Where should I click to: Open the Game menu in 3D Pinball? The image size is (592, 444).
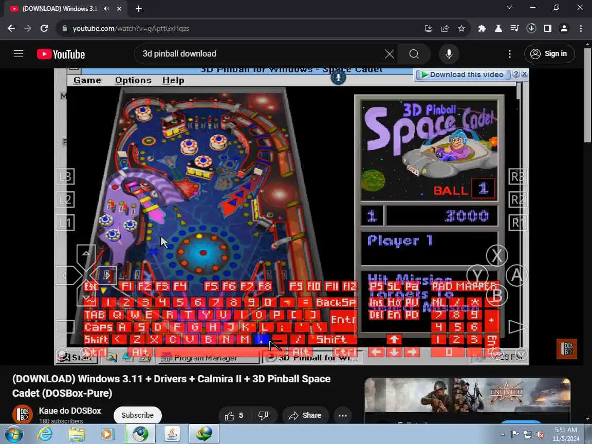pyautogui.click(x=87, y=80)
